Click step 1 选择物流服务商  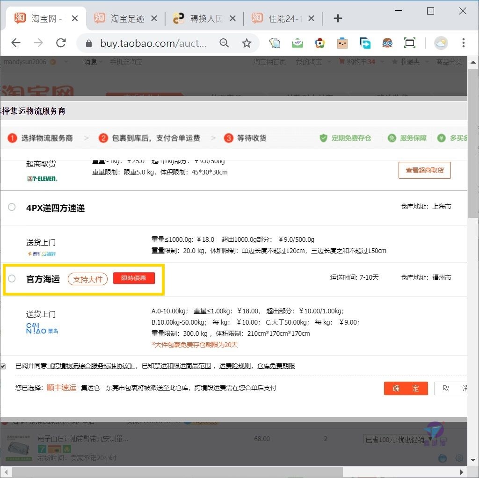tap(41, 138)
